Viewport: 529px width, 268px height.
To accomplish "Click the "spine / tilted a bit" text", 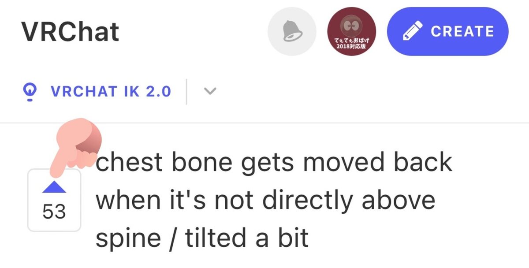I will point(202,238).
